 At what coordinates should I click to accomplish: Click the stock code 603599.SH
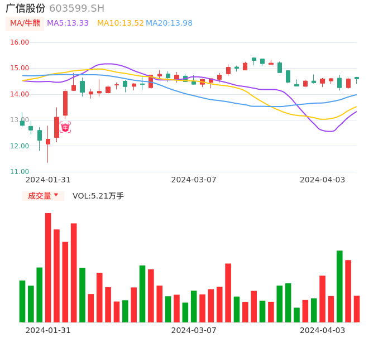[76, 8]
